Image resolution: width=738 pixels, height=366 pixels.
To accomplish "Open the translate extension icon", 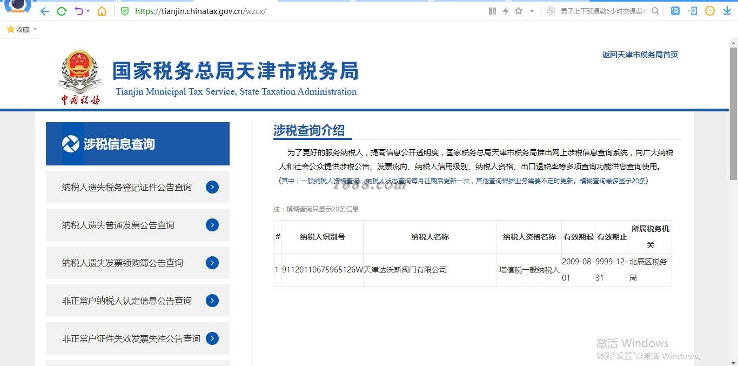I will [x=675, y=11].
